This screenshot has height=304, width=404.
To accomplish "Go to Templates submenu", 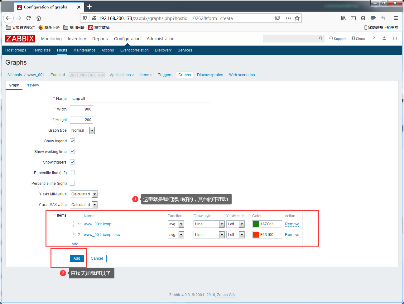I will click(x=41, y=50).
